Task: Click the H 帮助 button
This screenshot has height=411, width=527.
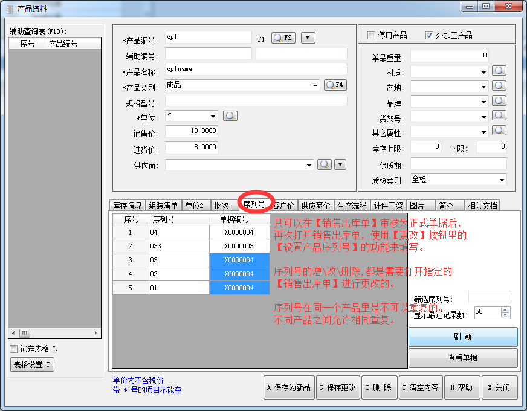Action: click(x=462, y=387)
